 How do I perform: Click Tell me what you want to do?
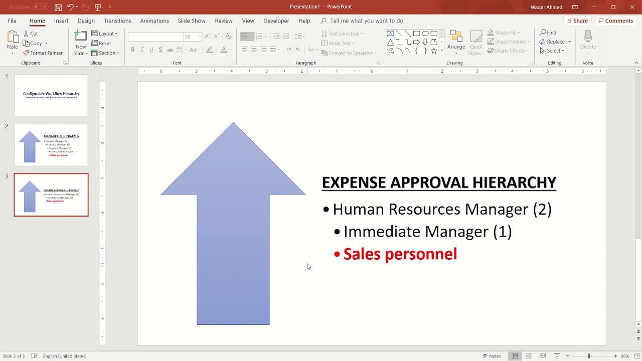point(367,21)
